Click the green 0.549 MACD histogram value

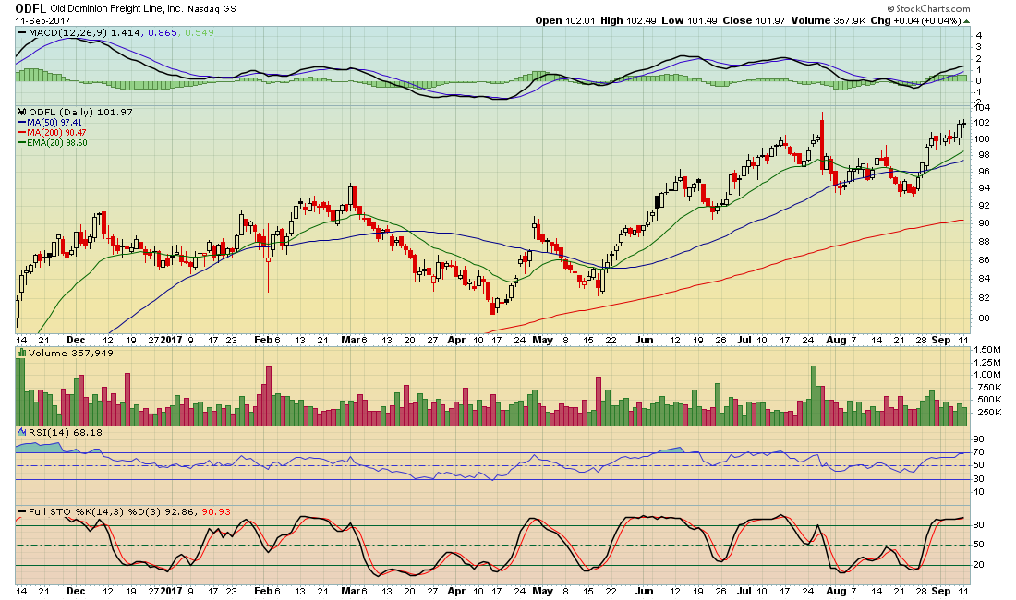pyautogui.click(x=199, y=32)
